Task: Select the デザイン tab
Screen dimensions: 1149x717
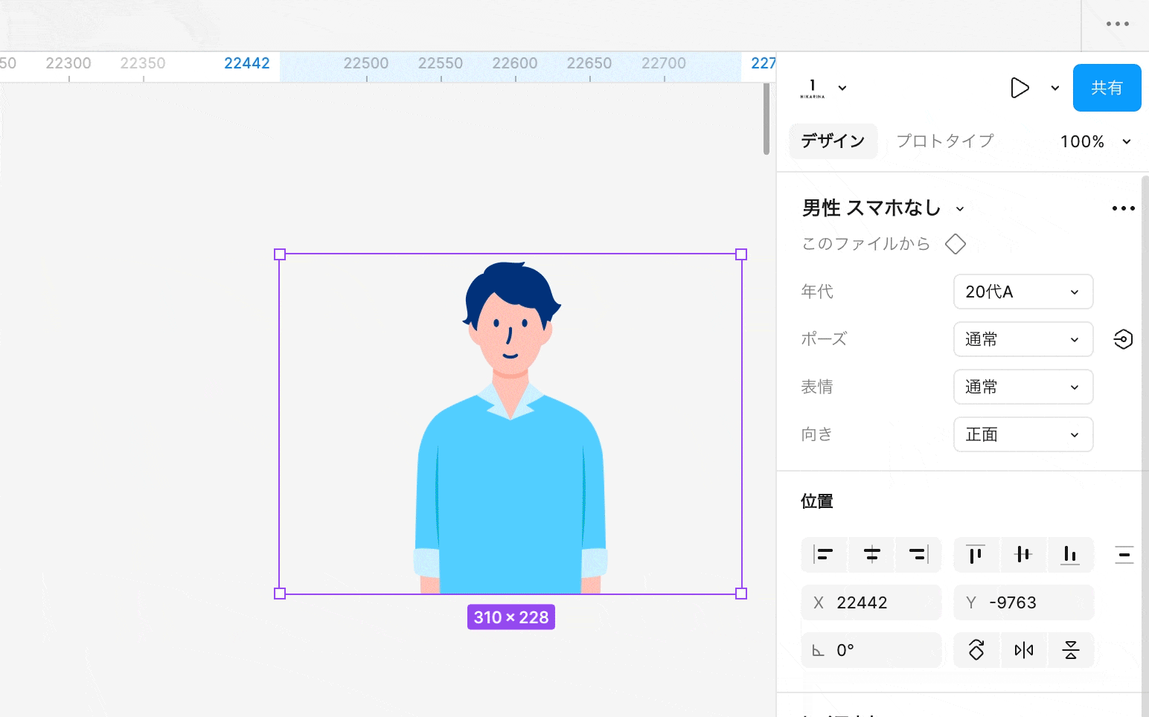Action: click(833, 141)
